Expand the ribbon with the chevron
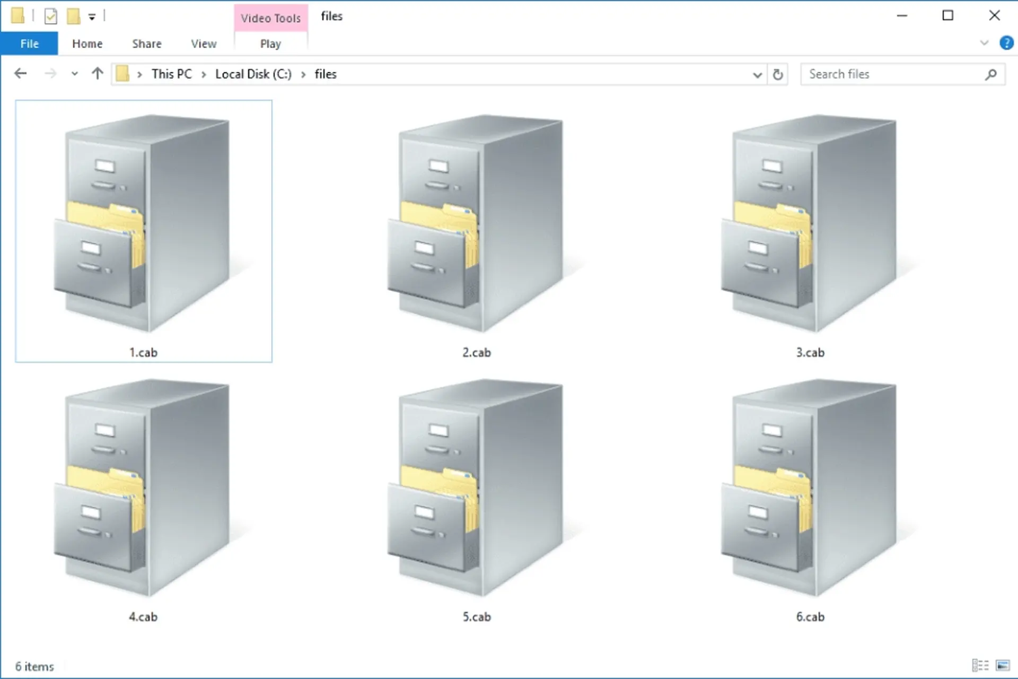Viewport: 1018px width, 679px height. 984,43
